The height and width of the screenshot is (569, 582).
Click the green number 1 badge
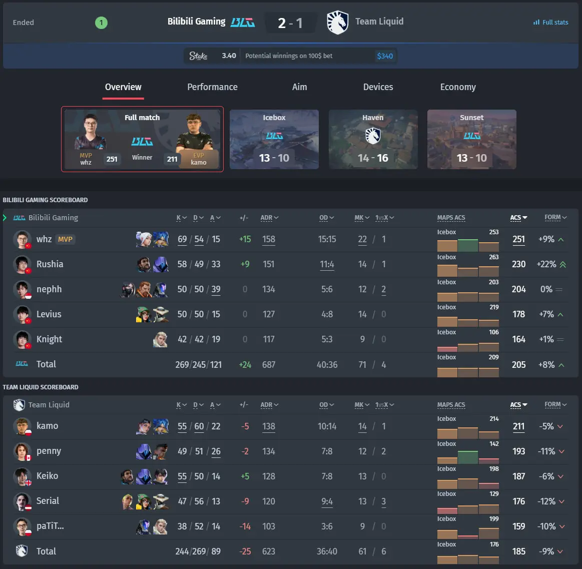click(x=101, y=23)
